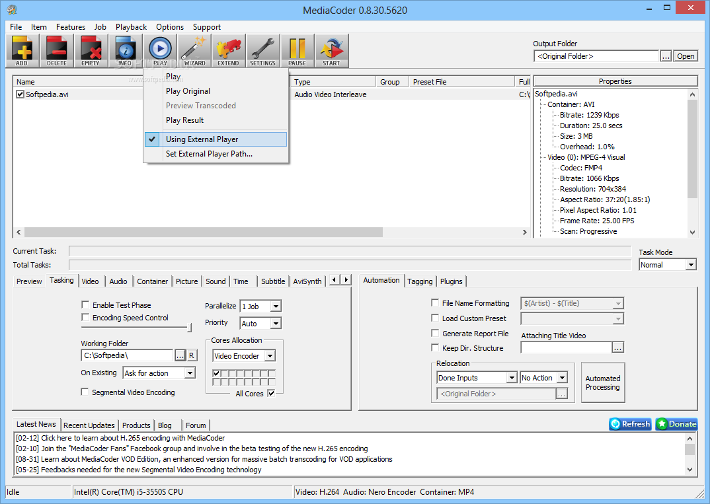The height and width of the screenshot is (504, 710).
Task: Click the Automated Processing button
Action: click(x=603, y=382)
